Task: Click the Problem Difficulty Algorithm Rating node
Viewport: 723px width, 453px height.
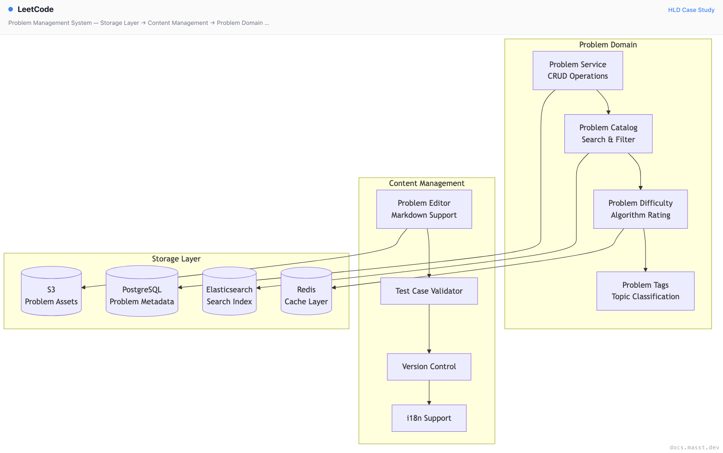Action: click(x=640, y=209)
